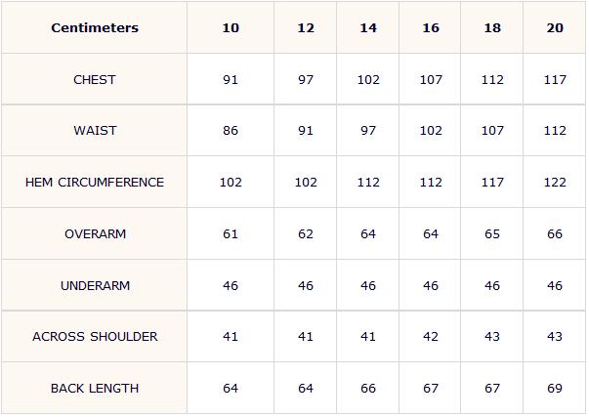The width and height of the screenshot is (589, 417).
Task: Click the WAIST row label
Action: pos(95,130)
